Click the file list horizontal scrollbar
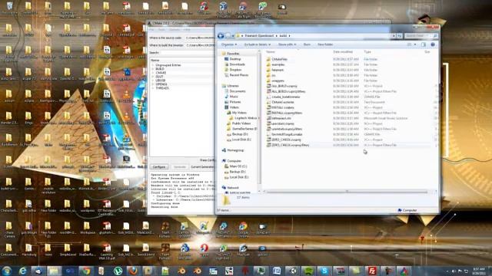 (347, 192)
